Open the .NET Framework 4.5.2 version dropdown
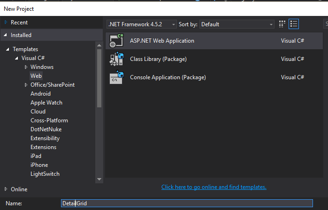 (x=142, y=24)
